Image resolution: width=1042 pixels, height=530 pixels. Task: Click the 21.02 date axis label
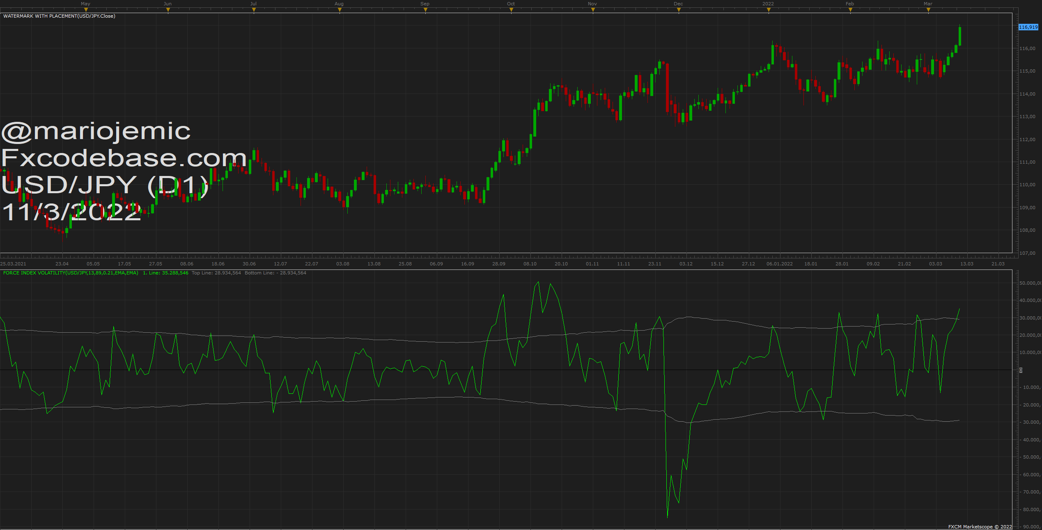tap(904, 264)
